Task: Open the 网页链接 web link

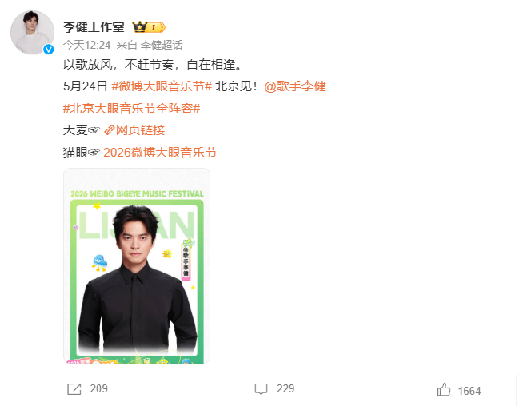Action: [140, 130]
